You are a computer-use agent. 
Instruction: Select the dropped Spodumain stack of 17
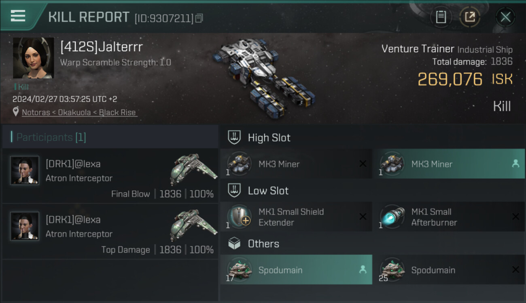tap(296, 270)
